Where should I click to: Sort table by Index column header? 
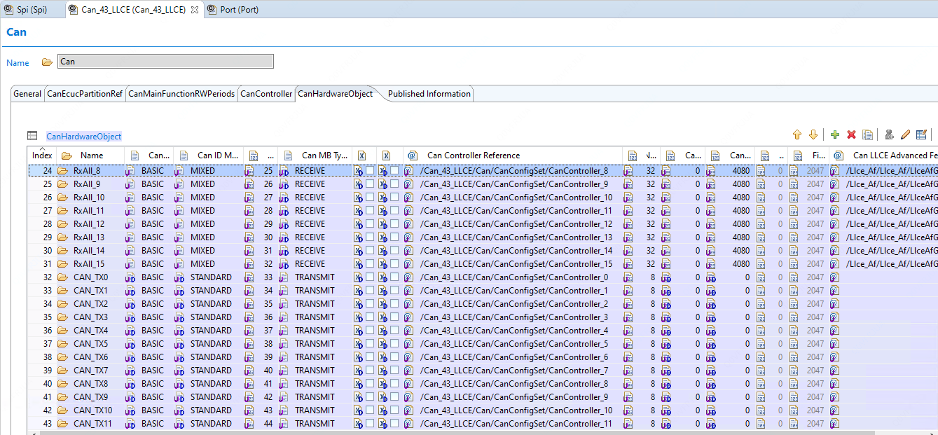tap(41, 156)
